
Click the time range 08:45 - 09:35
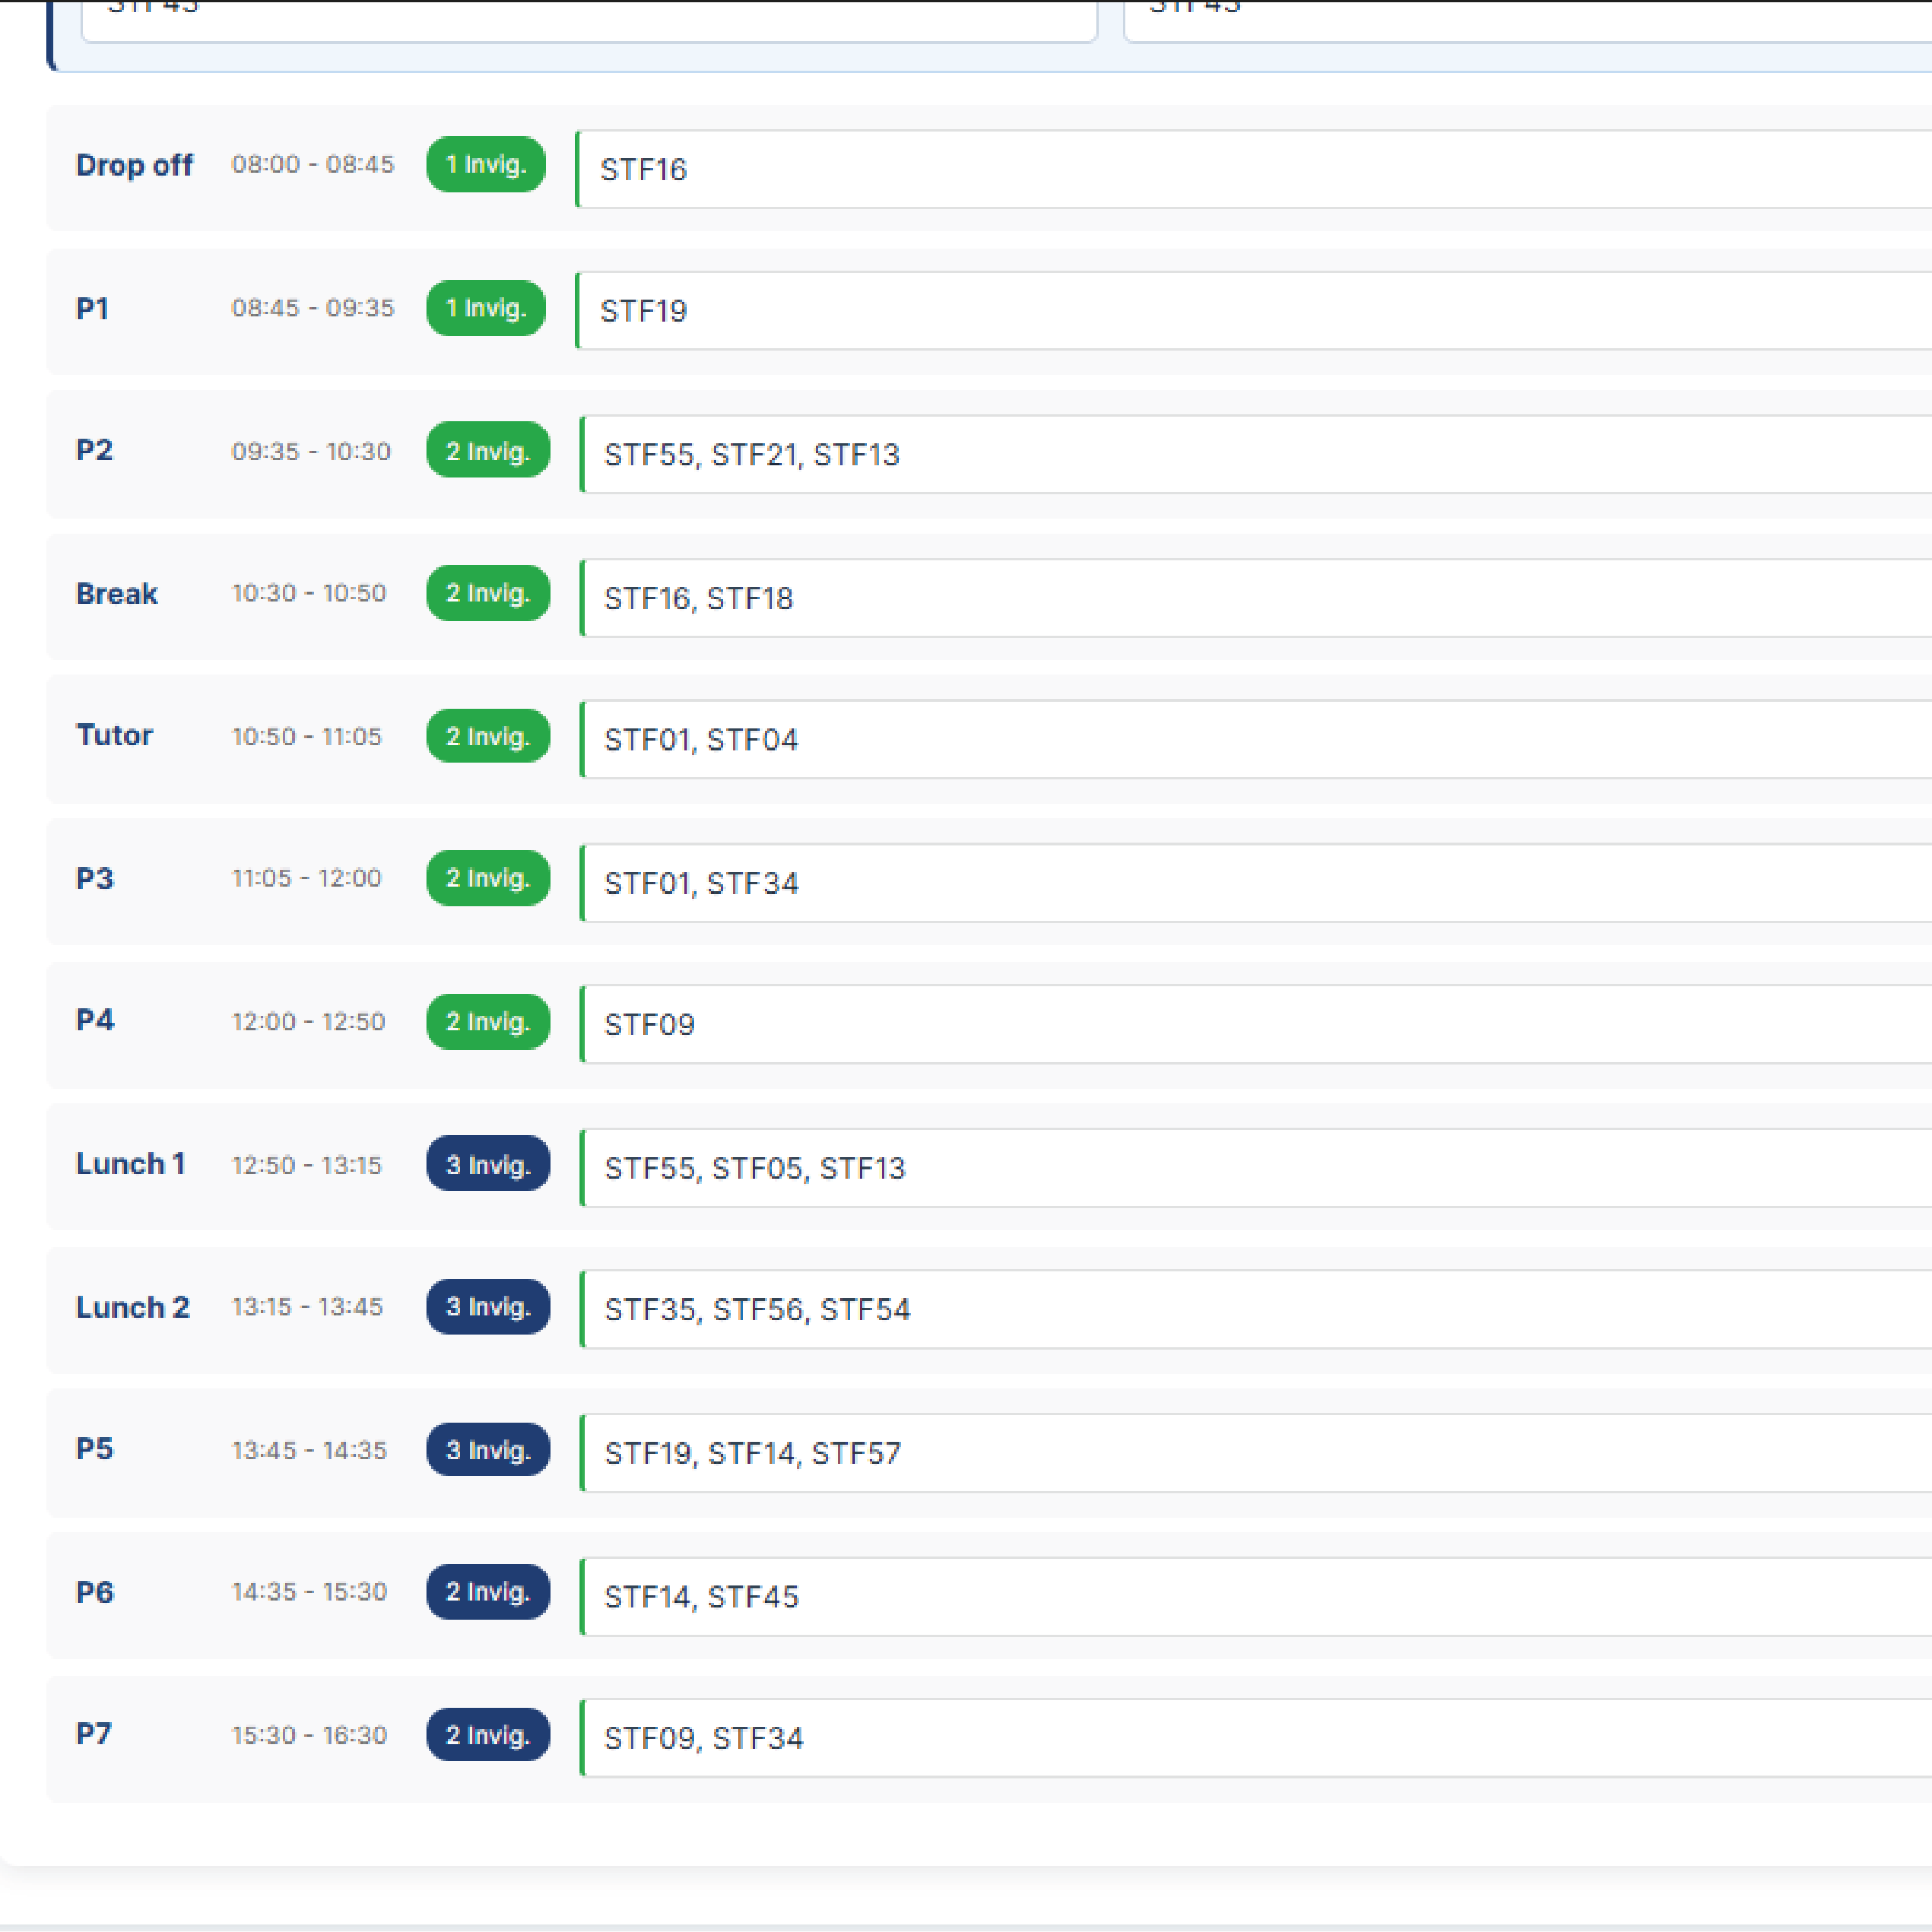click(313, 308)
